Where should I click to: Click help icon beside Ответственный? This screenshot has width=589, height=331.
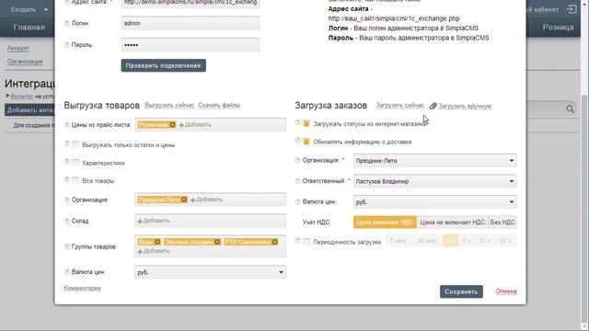(x=298, y=181)
